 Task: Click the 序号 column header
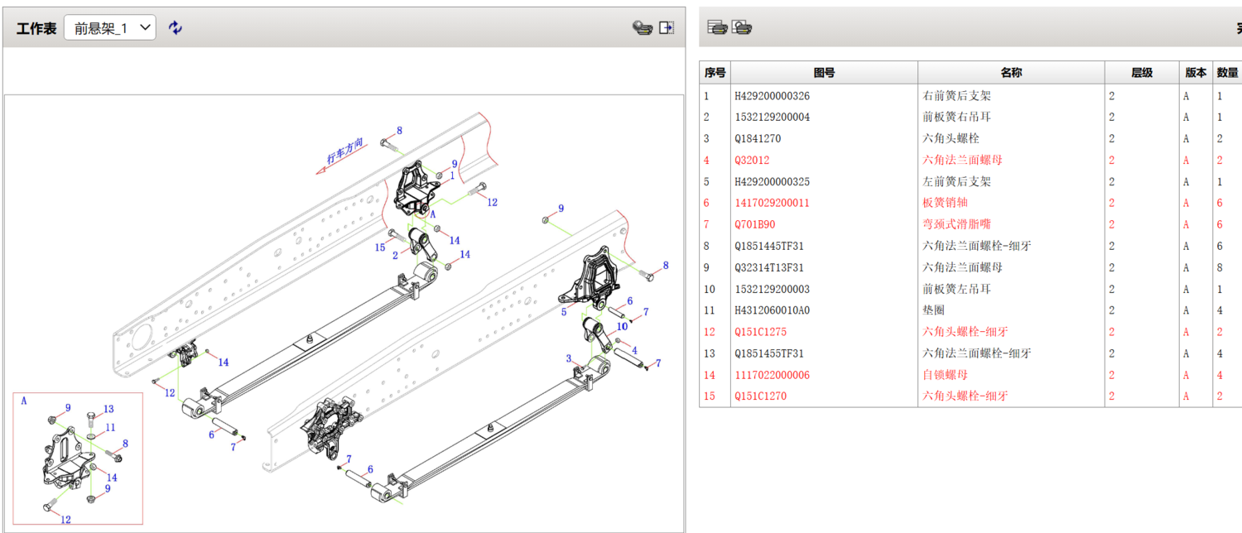(715, 73)
